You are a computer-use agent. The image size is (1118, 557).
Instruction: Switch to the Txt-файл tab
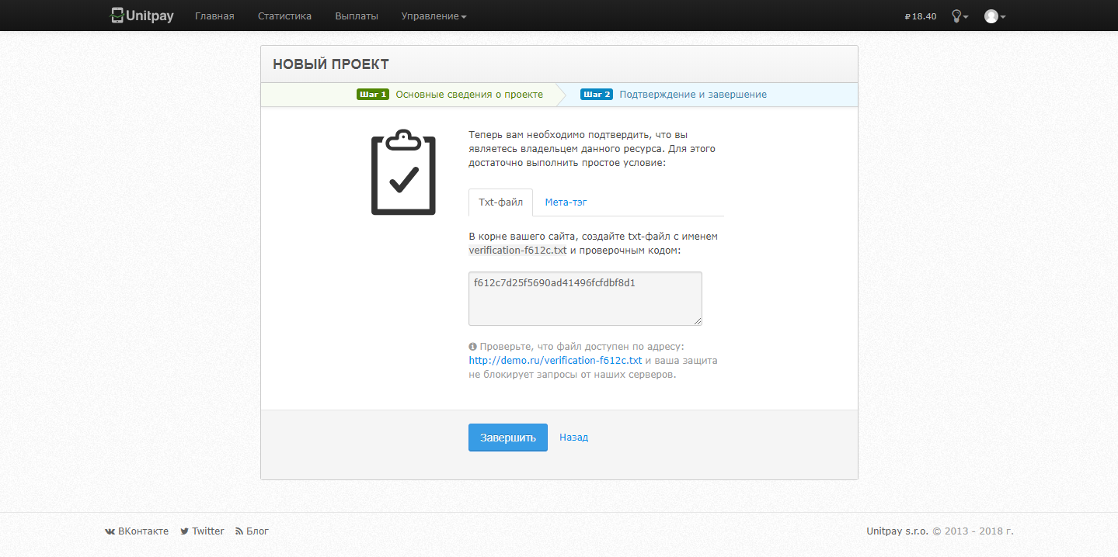(x=500, y=202)
